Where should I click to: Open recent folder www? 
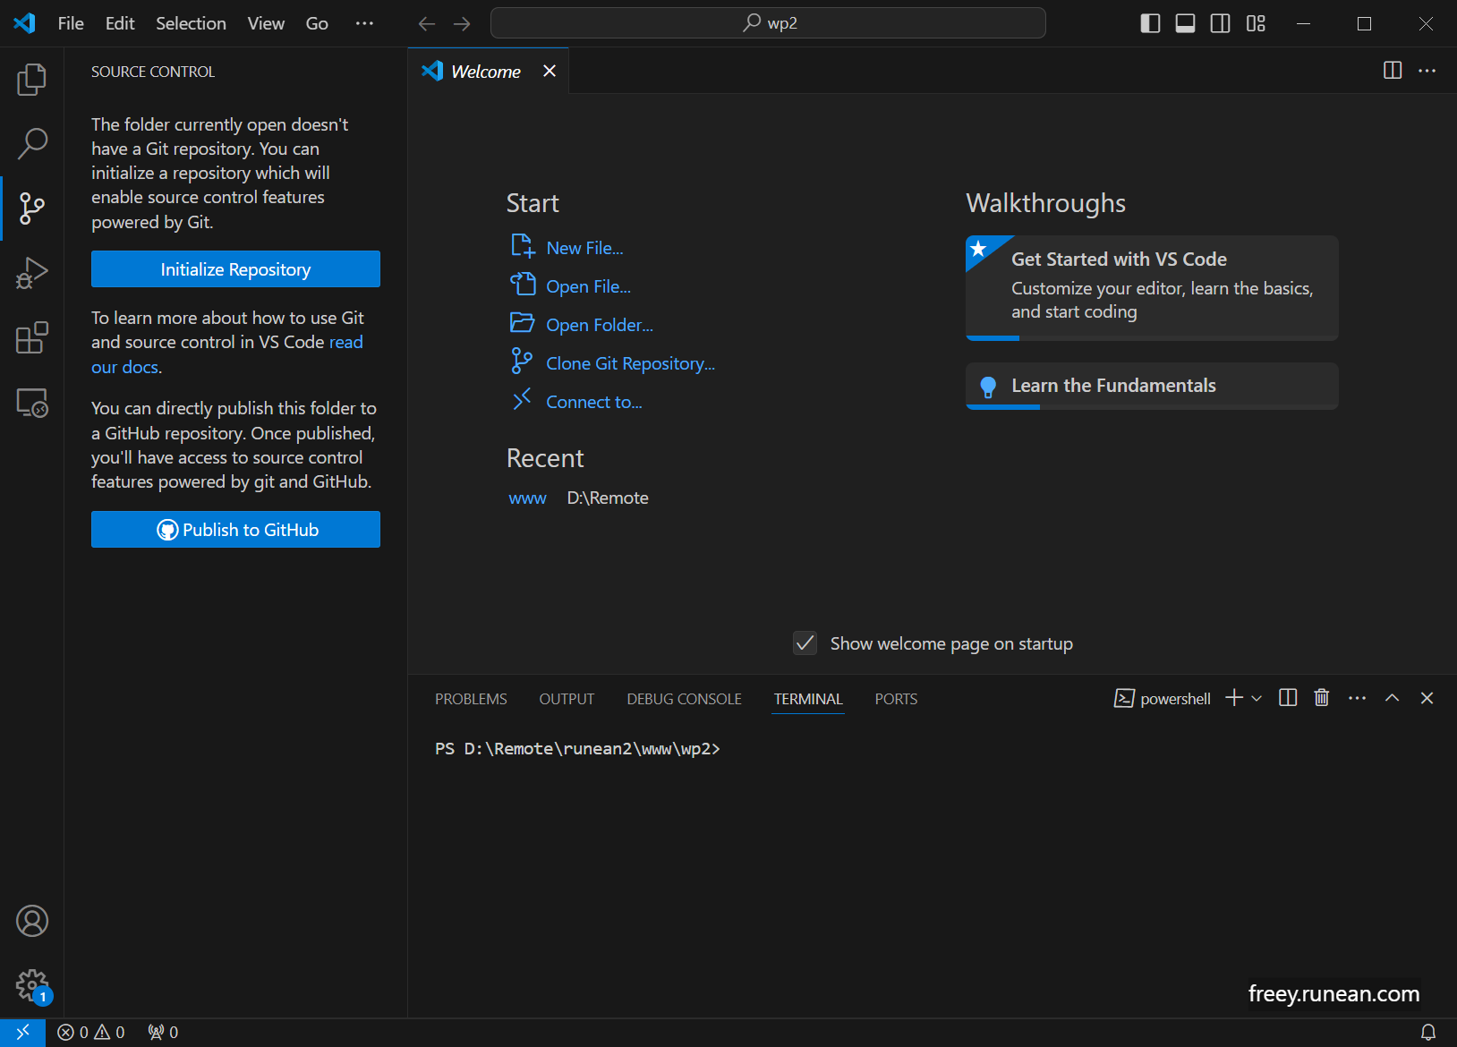pyautogui.click(x=527, y=498)
